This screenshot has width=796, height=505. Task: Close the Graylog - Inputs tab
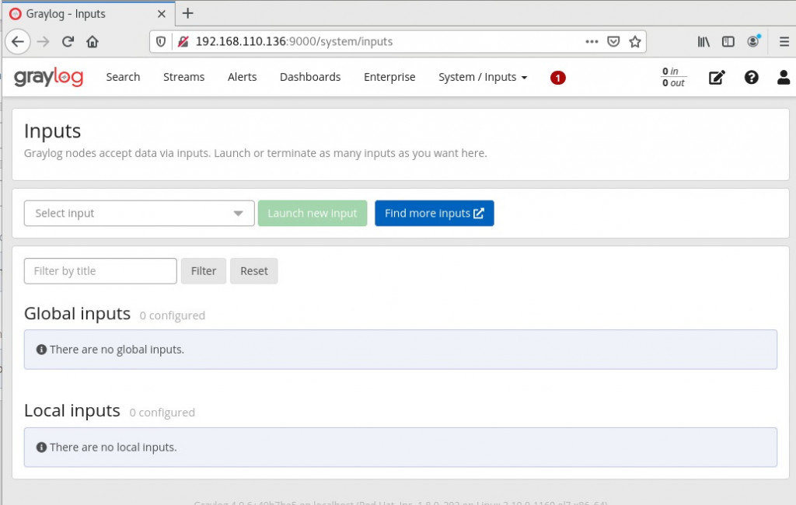[x=162, y=14]
